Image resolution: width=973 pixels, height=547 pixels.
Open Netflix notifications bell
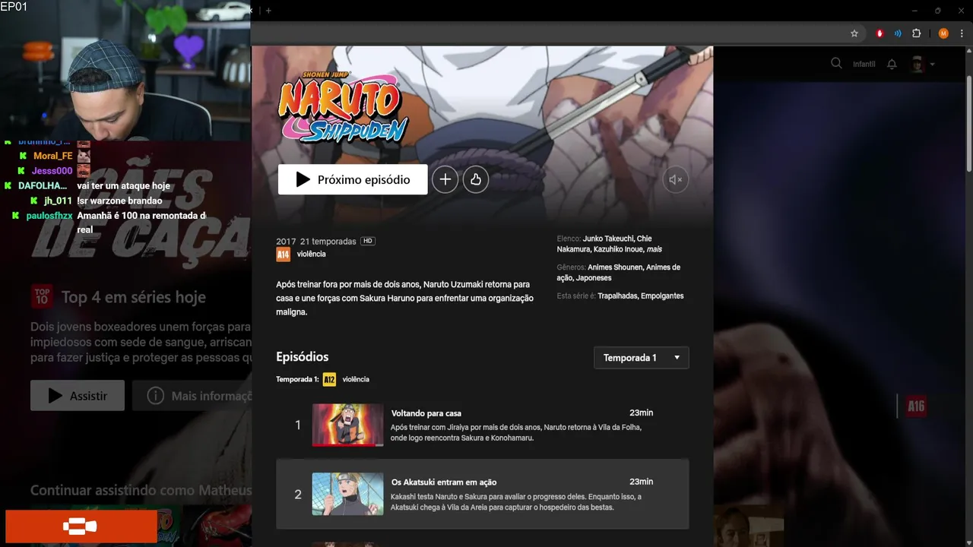(892, 64)
